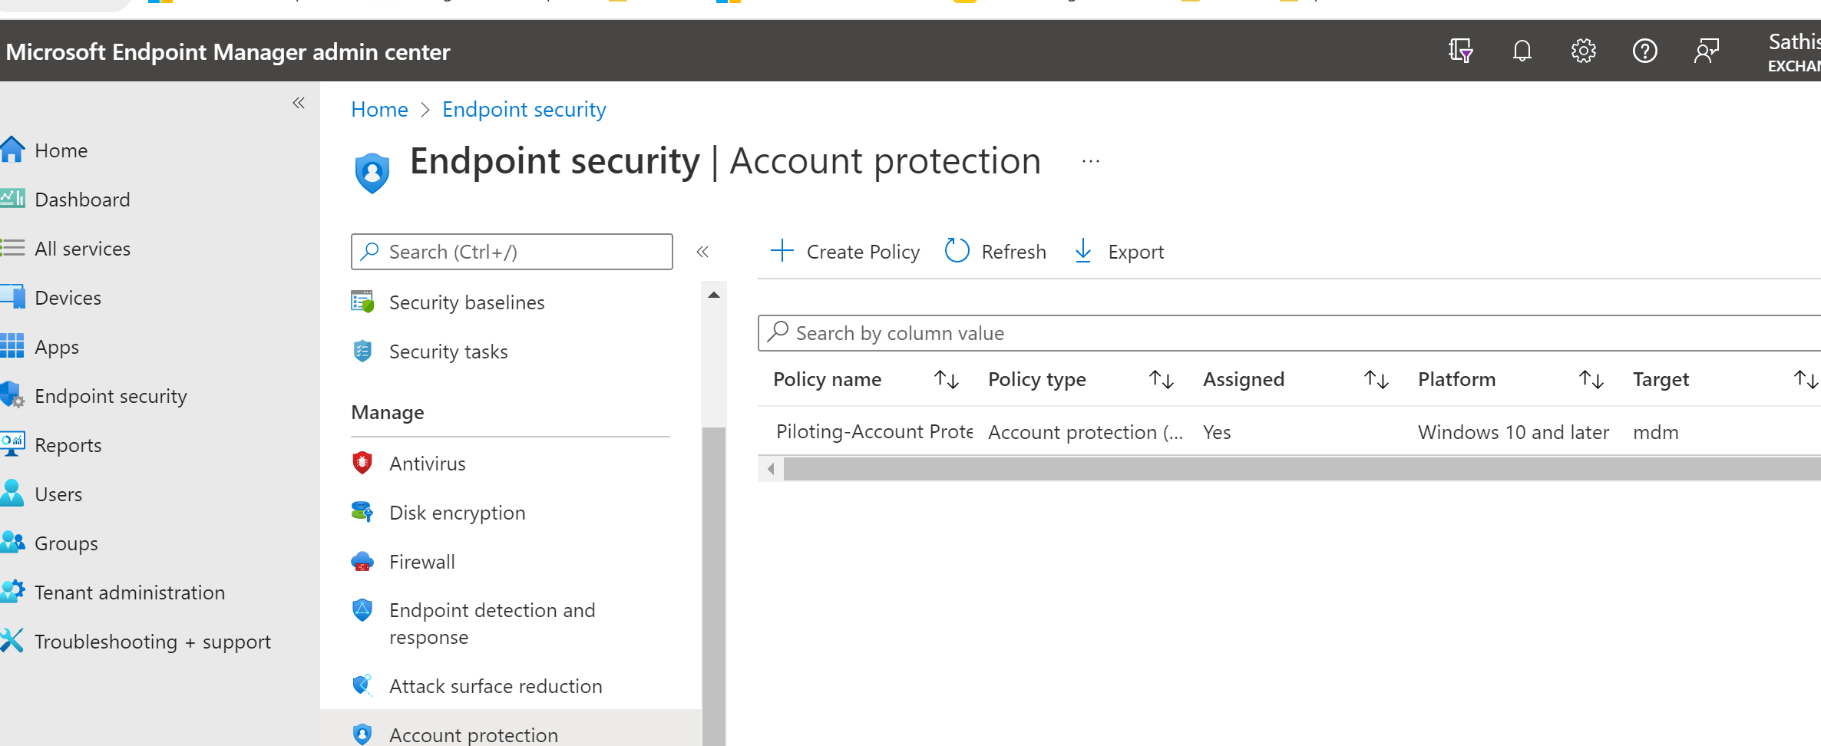Open Security baselines
The height and width of the screenshot is (746, 1821).
(466, 302)
